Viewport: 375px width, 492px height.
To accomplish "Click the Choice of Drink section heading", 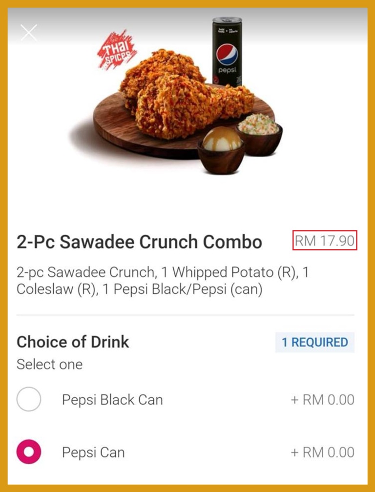I will (73, 342).
